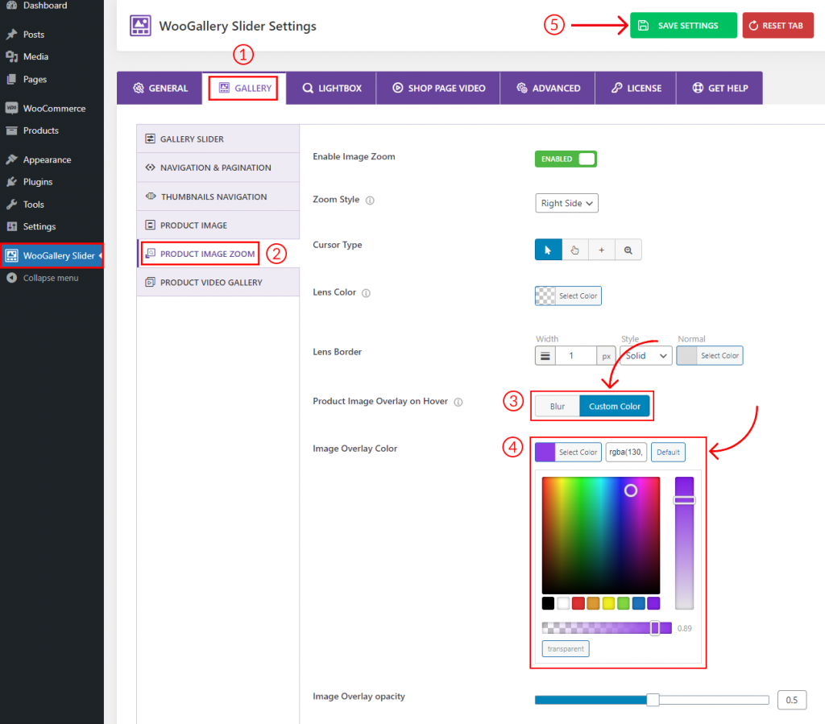Open the Get Help tab
Screen dimensions: 825x724
coord(719,89)
